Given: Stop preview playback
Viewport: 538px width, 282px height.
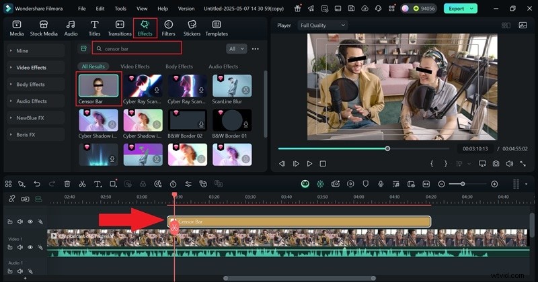Looking at the screenshot, I should (323, 164).
